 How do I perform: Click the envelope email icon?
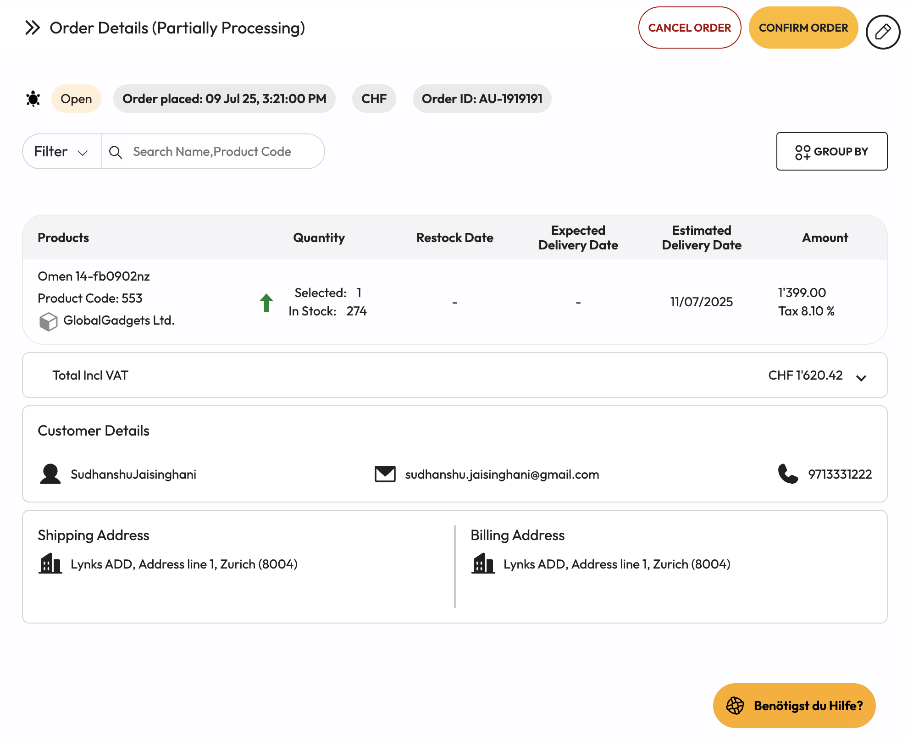point(385,474)
